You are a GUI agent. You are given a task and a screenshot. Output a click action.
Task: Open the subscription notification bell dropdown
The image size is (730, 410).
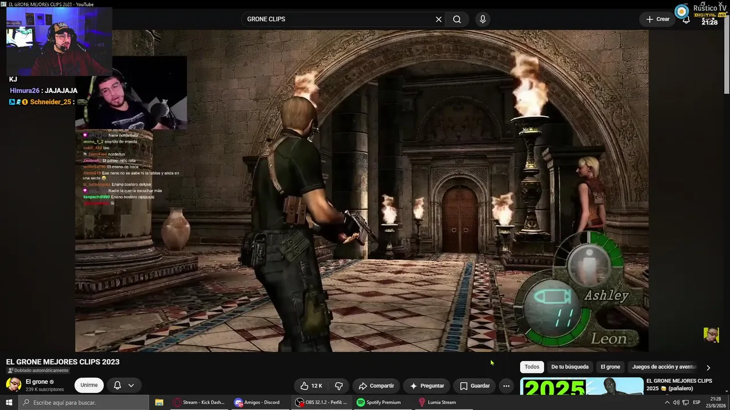point(124,386)
